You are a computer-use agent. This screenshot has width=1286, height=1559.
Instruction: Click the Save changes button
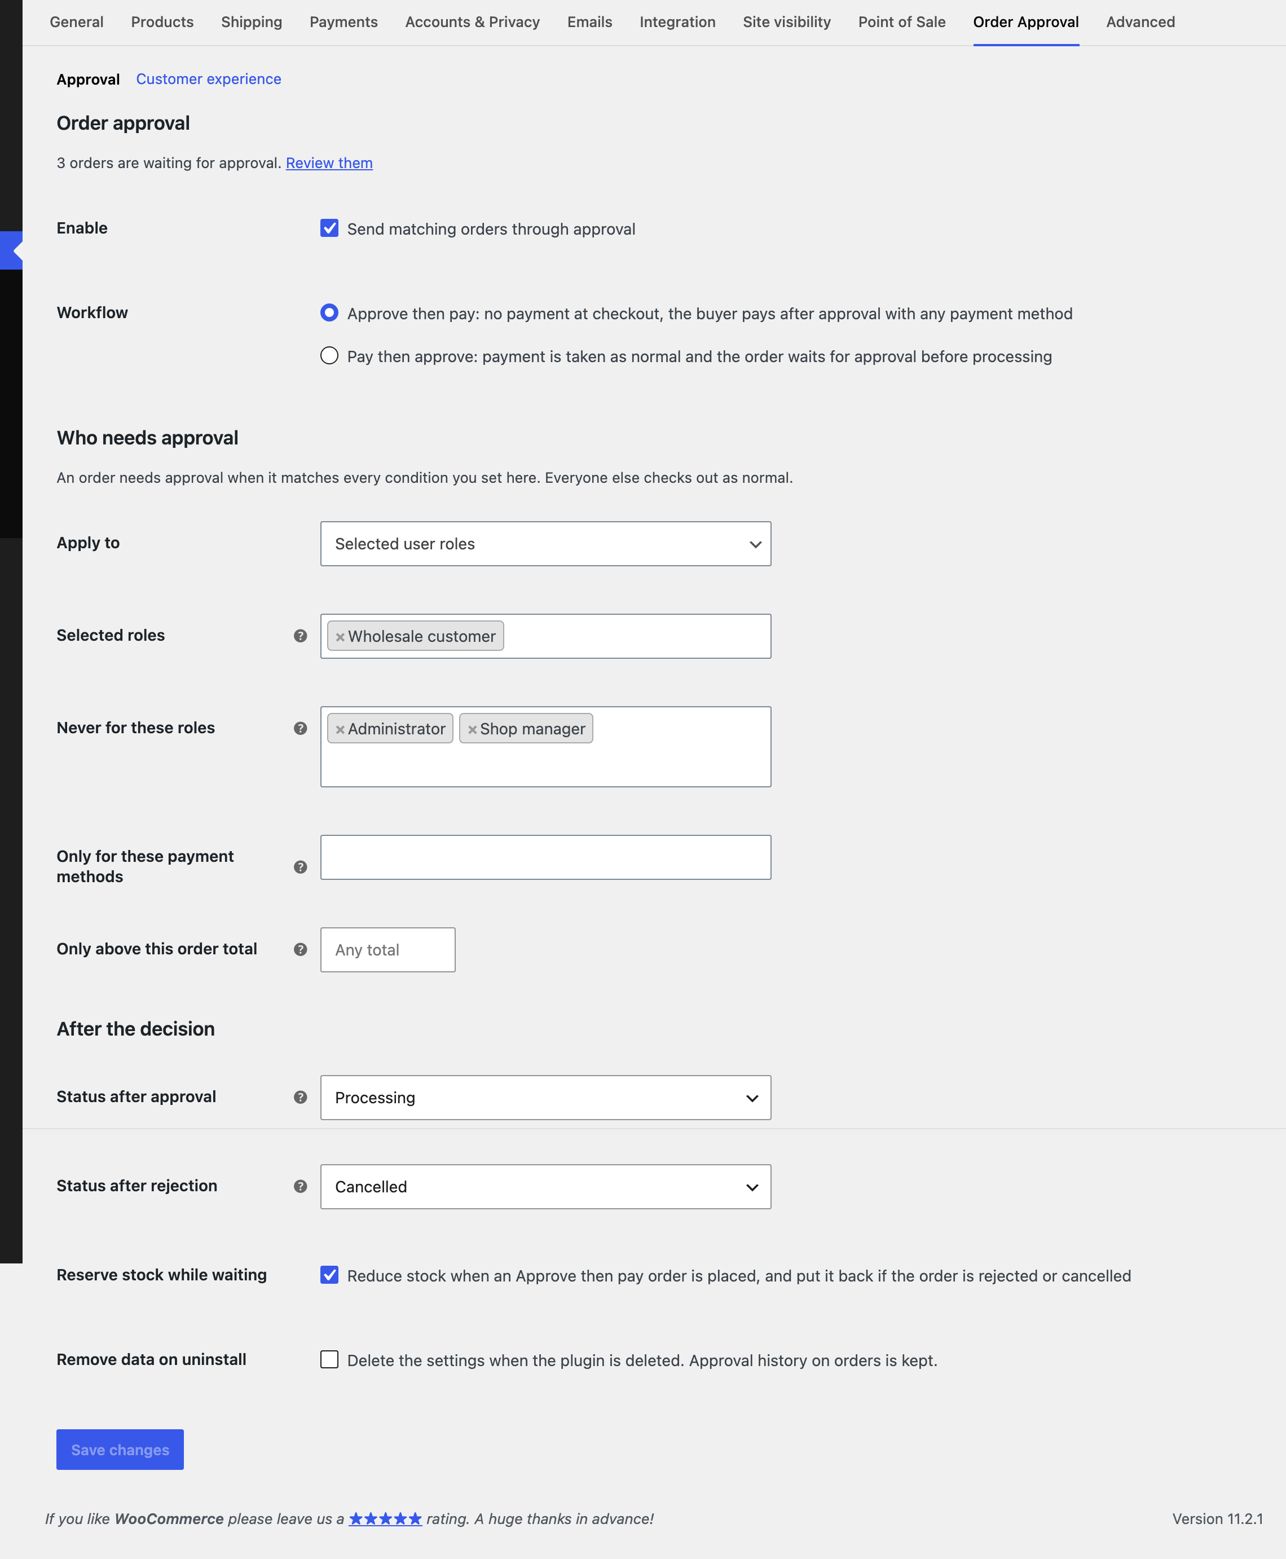[120, 1450]
